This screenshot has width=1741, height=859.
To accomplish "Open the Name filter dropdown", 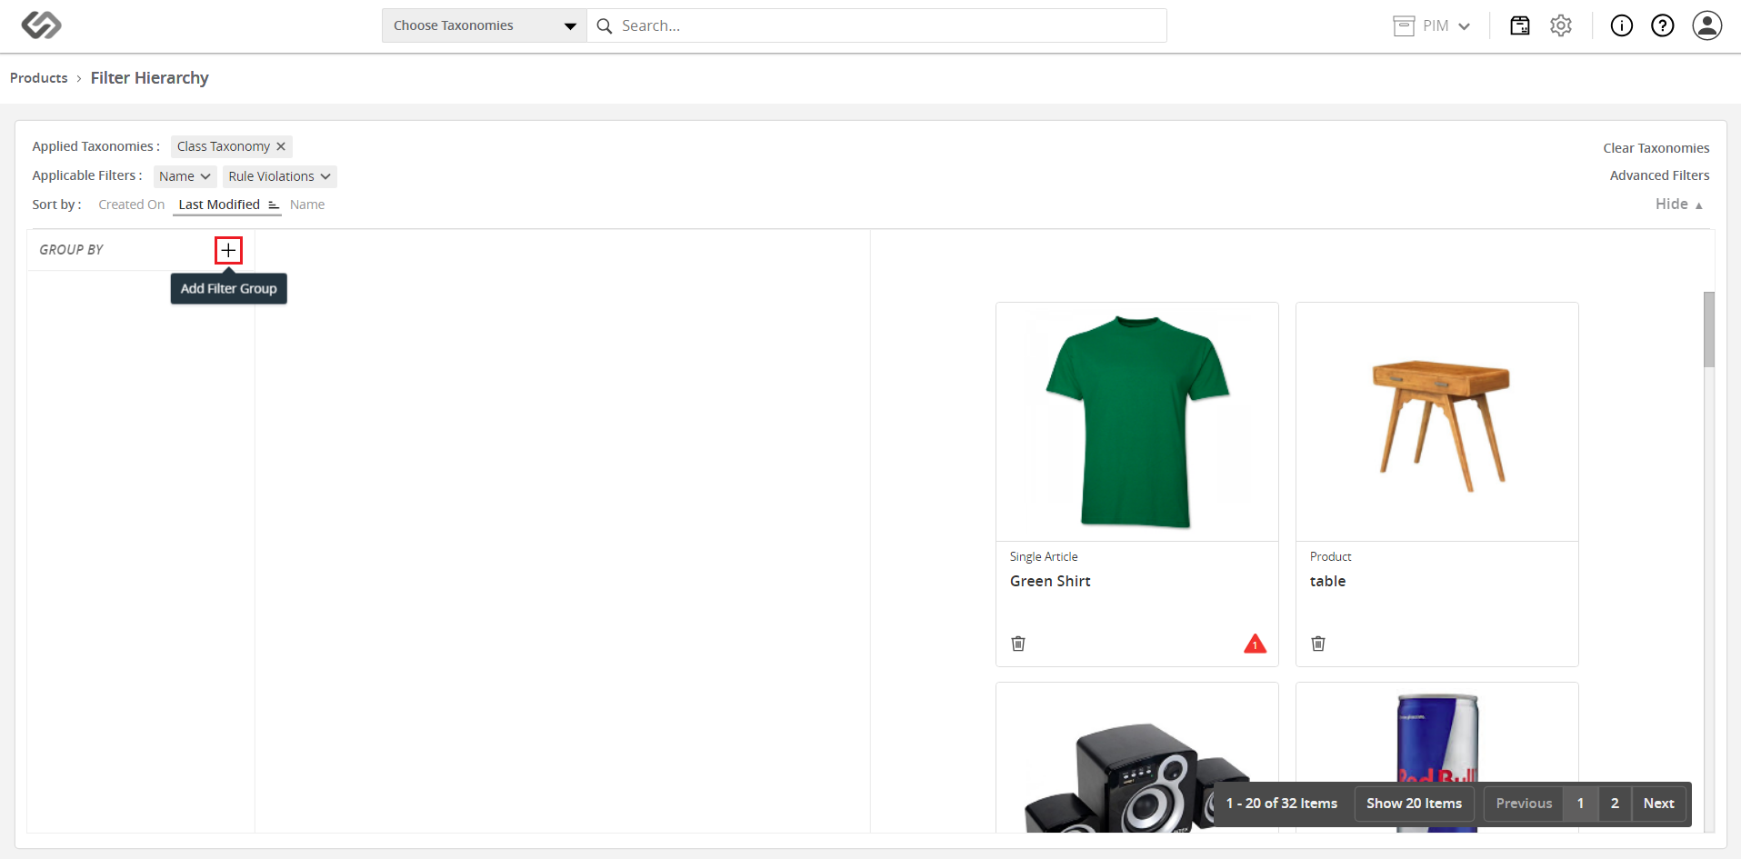I will pyautogui.click(x=185, y=176).
